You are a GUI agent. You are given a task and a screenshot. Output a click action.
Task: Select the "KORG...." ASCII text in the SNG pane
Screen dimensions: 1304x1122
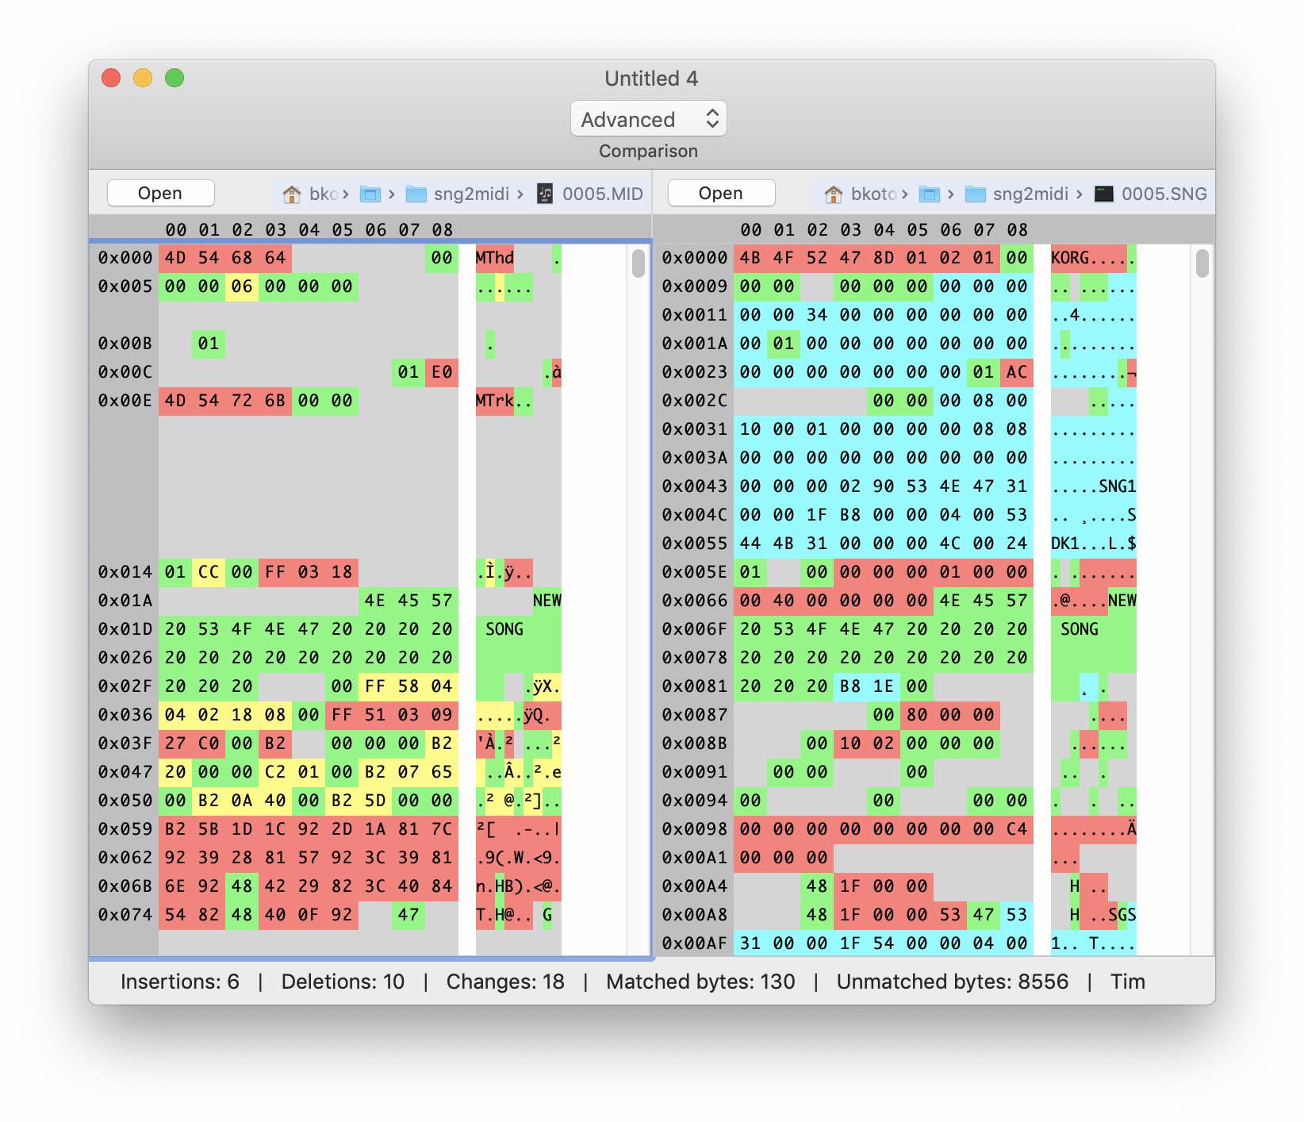click(1089, 258)
